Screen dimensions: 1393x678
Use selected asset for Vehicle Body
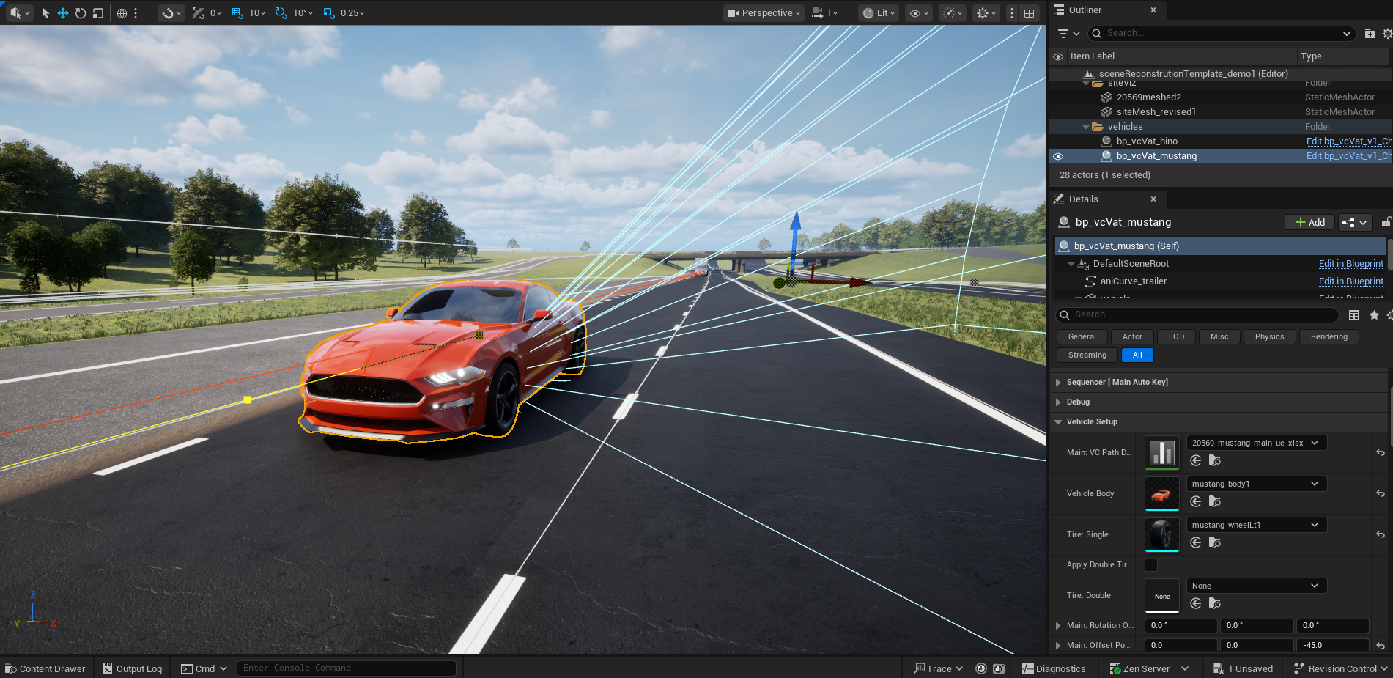click(x=1196, y=502)
